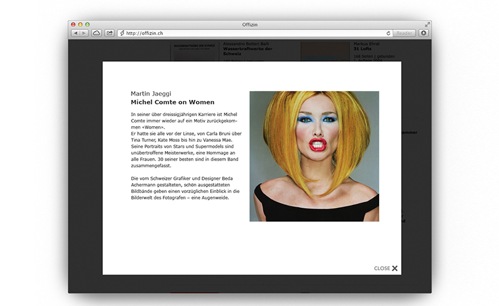Screen dimensions: 499x306
Task: Open the Downloads button in toolbar
Action: tap(424, 33)
